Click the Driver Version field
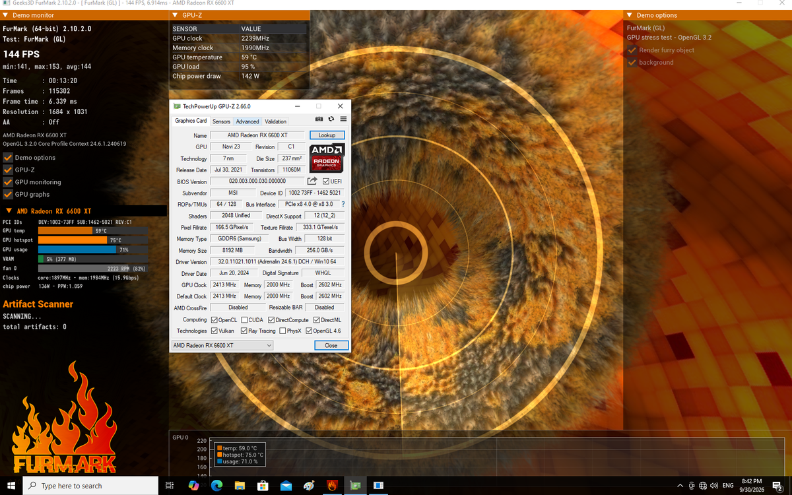The width and height of the screenshot is (792, 495). [277, 262]
